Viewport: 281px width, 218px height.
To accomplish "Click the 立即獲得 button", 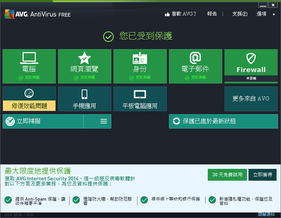I will point(262,175).
